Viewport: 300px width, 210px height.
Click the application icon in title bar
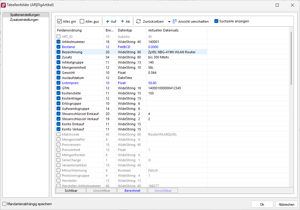tap(4, 5)
